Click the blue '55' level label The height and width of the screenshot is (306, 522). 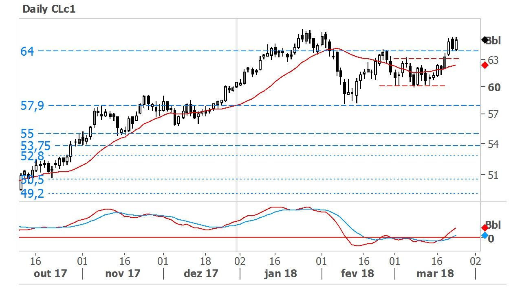pyautogui.click(x=27, y=134)
